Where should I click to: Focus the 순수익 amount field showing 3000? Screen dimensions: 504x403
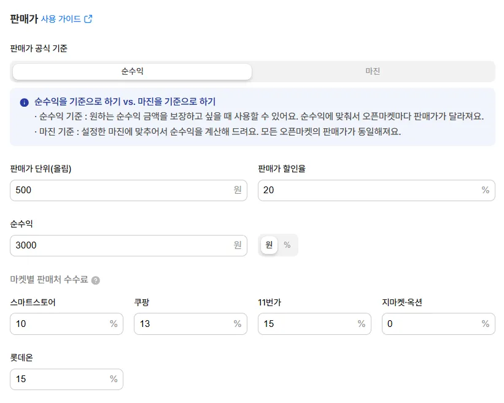click(x=128, y=245)
